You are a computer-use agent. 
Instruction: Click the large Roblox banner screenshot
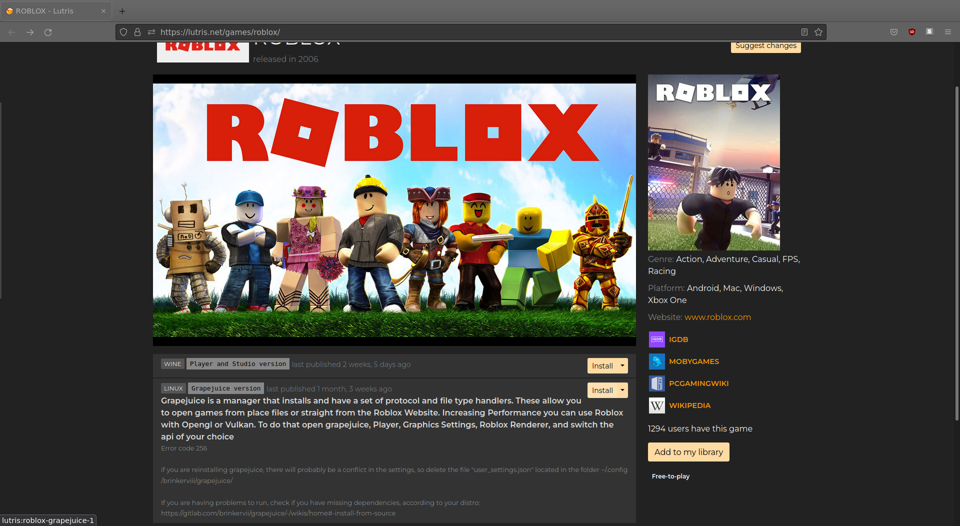coord(394,210)
